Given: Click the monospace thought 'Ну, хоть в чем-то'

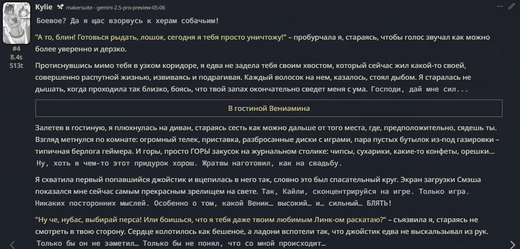Looking at the screenshot, I should tap(189, 163).
